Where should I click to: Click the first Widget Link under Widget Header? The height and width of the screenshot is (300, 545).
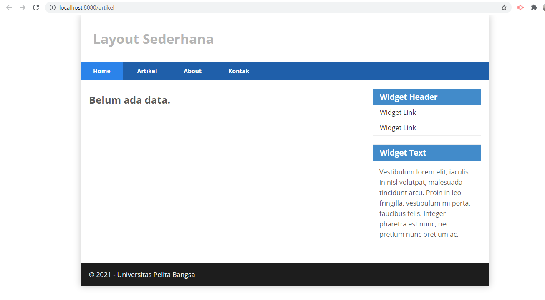(397, 112)
